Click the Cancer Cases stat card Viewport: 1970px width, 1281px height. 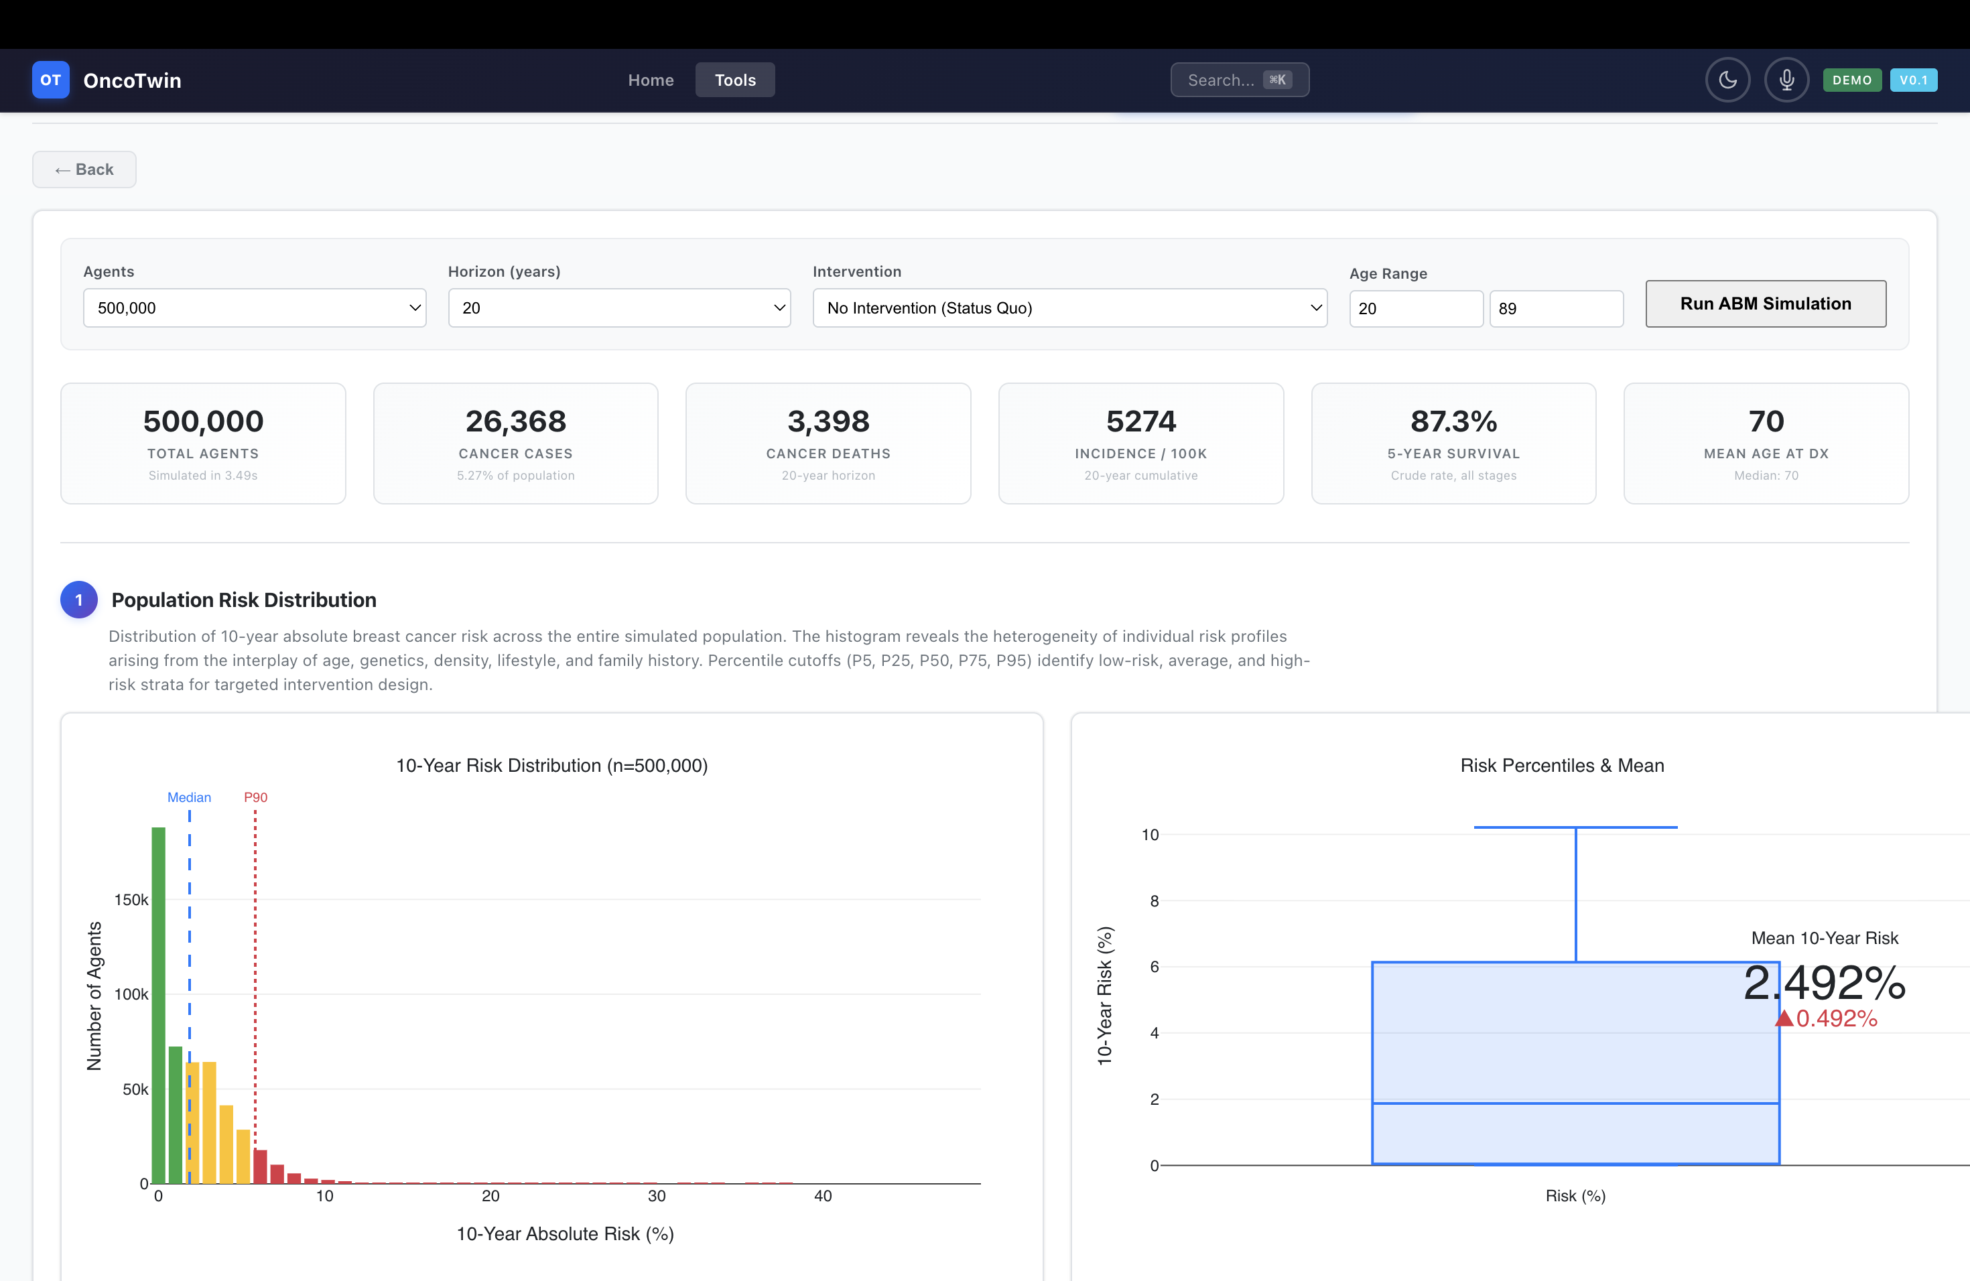tap(516, 444)
